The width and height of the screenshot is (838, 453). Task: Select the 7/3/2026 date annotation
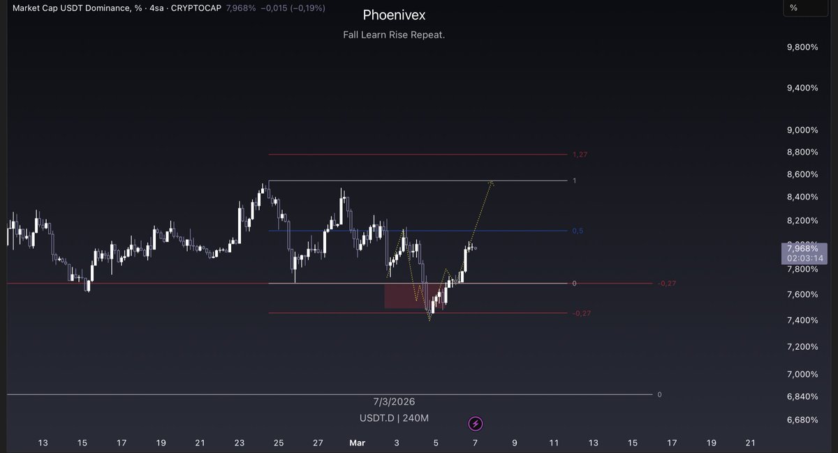[x=394, y=402]
